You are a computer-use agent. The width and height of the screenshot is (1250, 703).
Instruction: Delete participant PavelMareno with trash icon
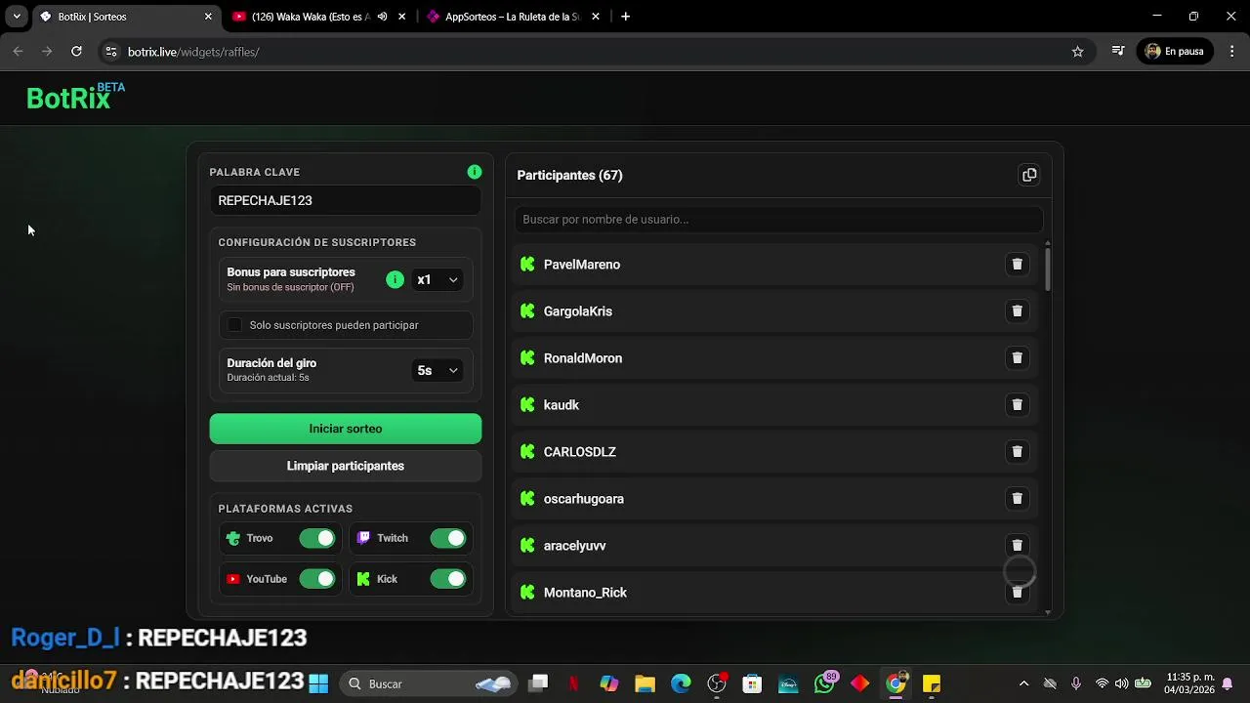pyautogui.click(x=1017, y=265)
